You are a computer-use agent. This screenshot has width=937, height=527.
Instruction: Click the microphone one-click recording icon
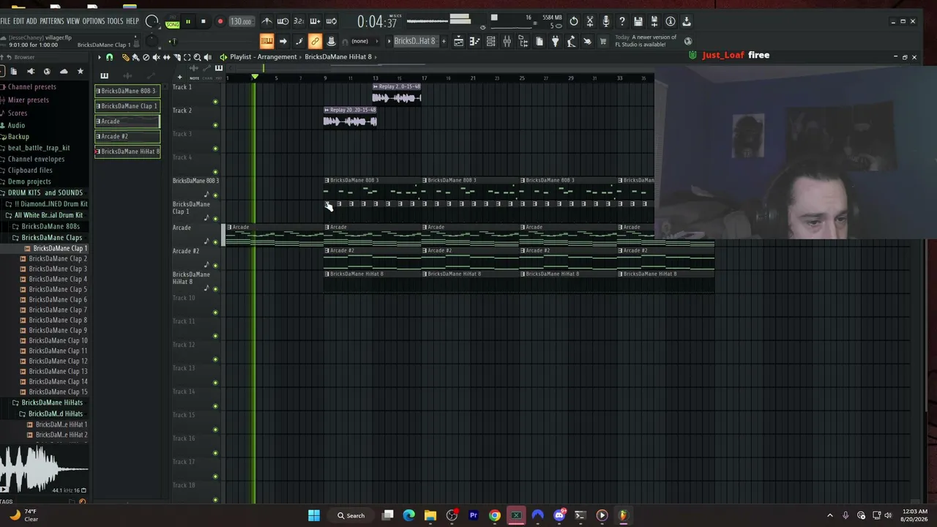[606, 21]
